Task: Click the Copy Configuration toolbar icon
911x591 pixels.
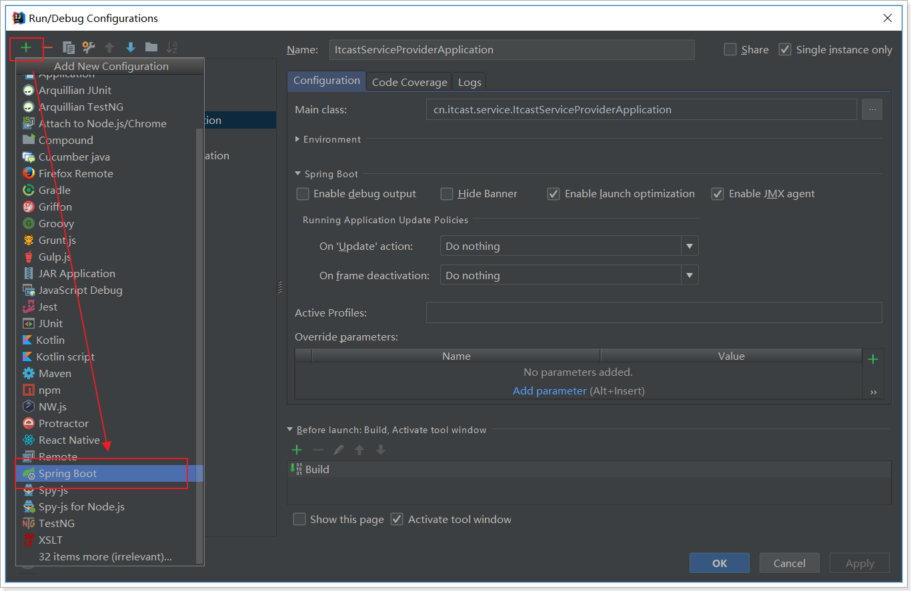Action: coord(68,48)
